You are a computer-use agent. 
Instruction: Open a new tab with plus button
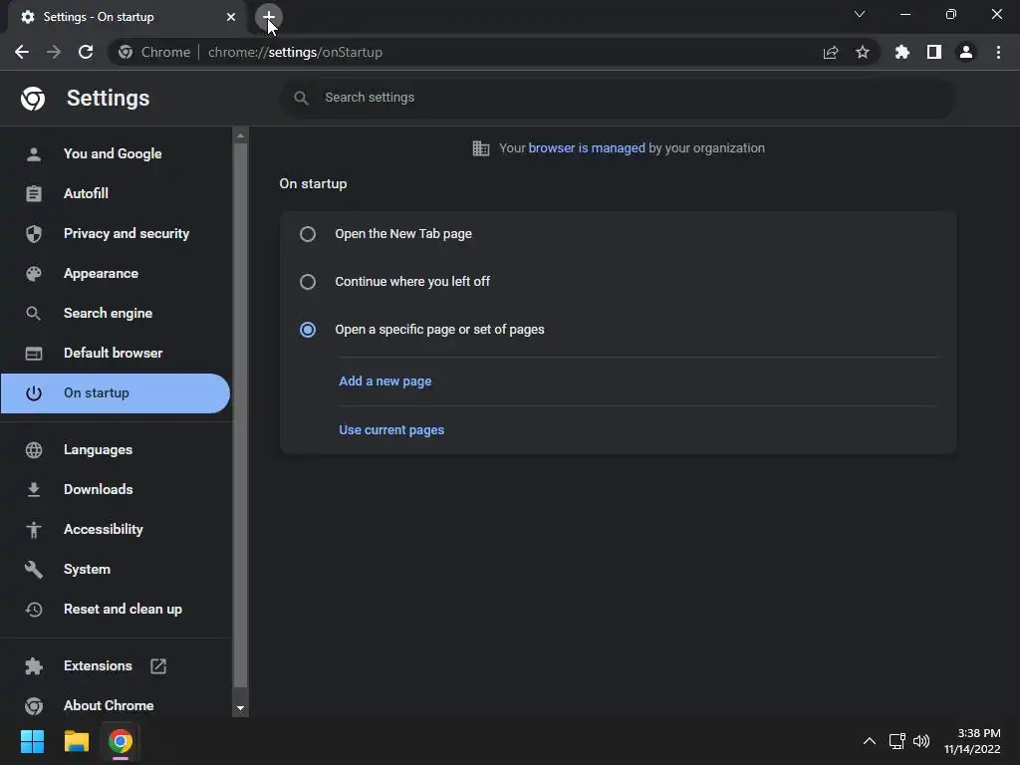[x=268, y=17]
